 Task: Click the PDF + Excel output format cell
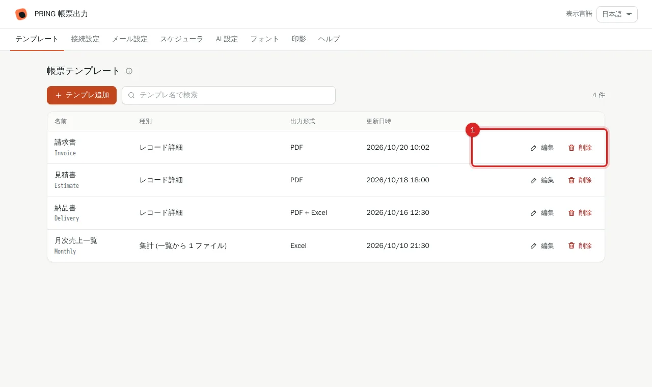pyautogui.click(x=309, y=213)
